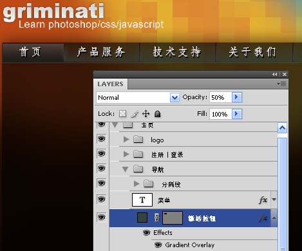This screenshot has height=251, width=302.
Task: Select the 分隔线 group row name
Action: pyautogui.click(x=171, y=184)
